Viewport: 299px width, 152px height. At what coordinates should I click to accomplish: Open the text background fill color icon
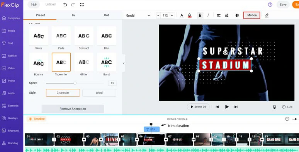point(190,15)
